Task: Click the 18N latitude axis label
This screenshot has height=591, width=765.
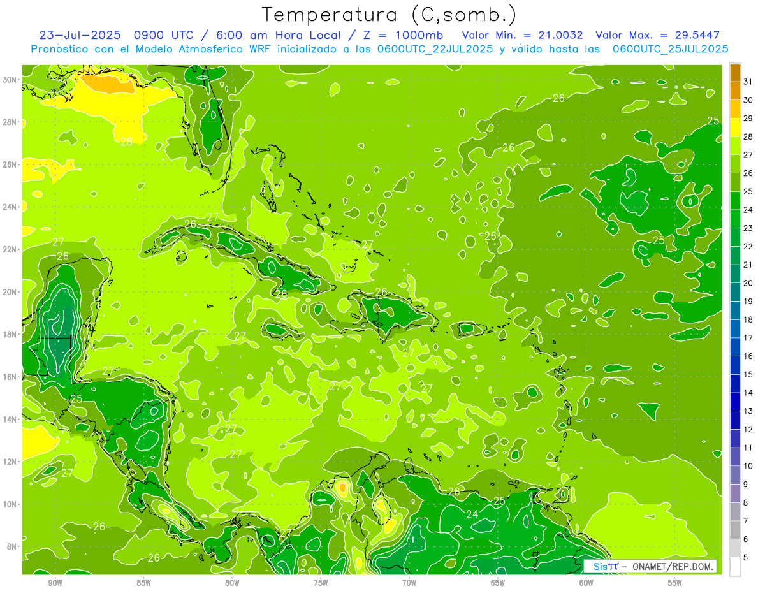Action: click(10, 334)
